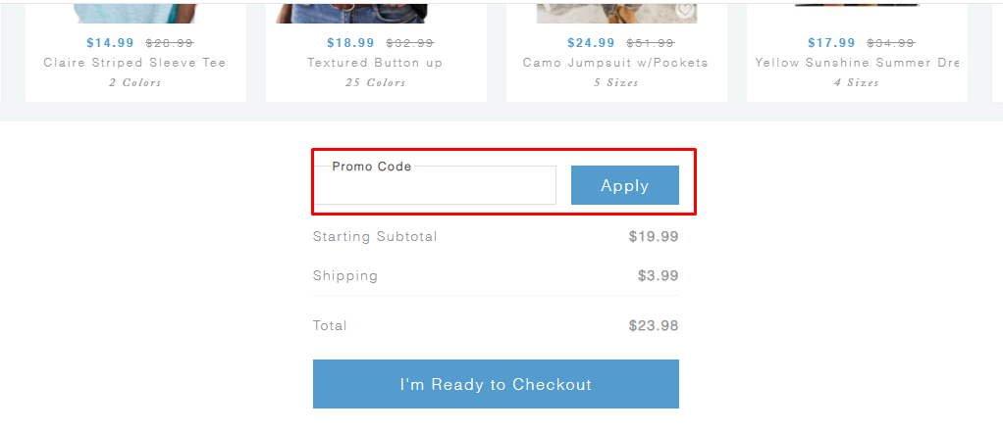
Task: Open Textured Button up product link
Action: pyautogui.click(x=375, y=63)
